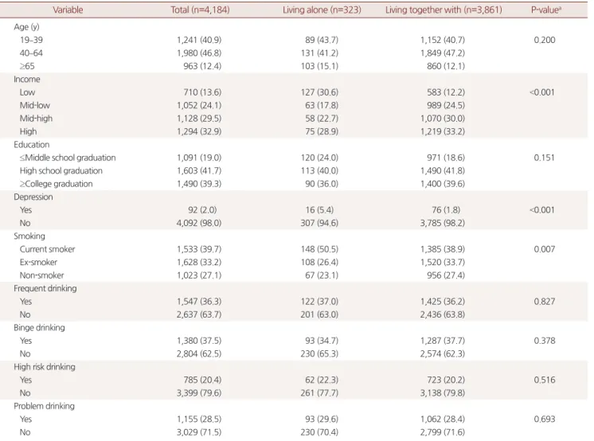Select the value "2,799 (71.6)"
This screenshot has height=441, width=594.
point(443,432)
